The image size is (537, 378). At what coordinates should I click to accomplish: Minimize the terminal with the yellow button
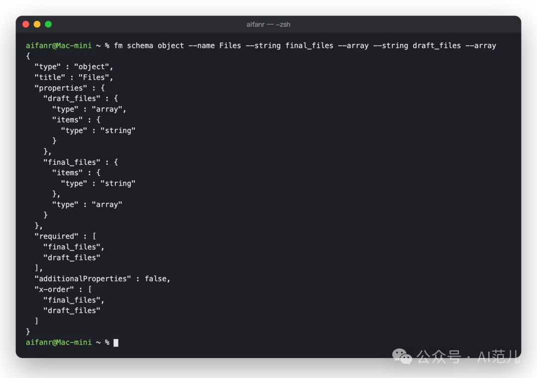coord(37,24)
